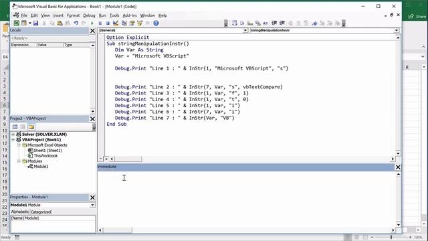Close the Project - VBAProject panel
Viewport: 428px width, 241px height.
[x=92, y=119]
